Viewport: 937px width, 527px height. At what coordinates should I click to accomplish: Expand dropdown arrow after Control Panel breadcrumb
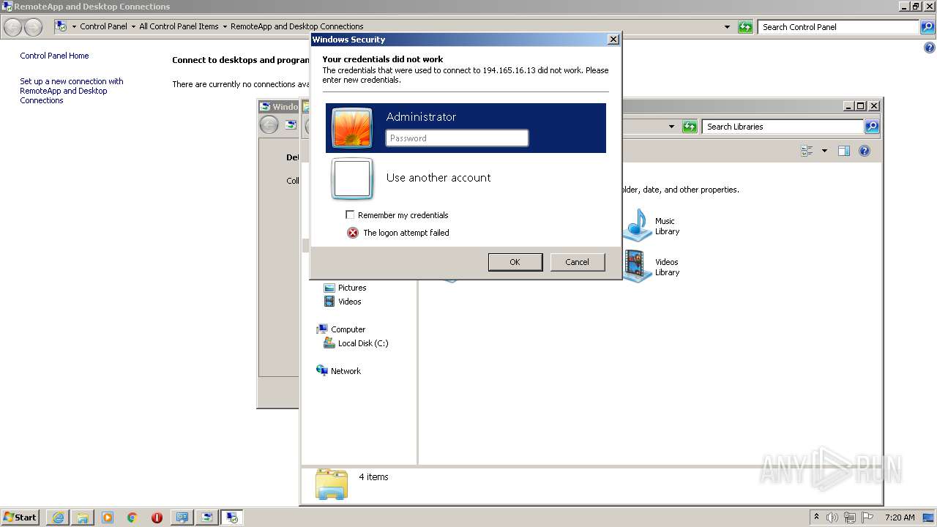tap(133, 26)
